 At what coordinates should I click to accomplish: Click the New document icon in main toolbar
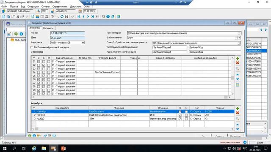(4, 16)
